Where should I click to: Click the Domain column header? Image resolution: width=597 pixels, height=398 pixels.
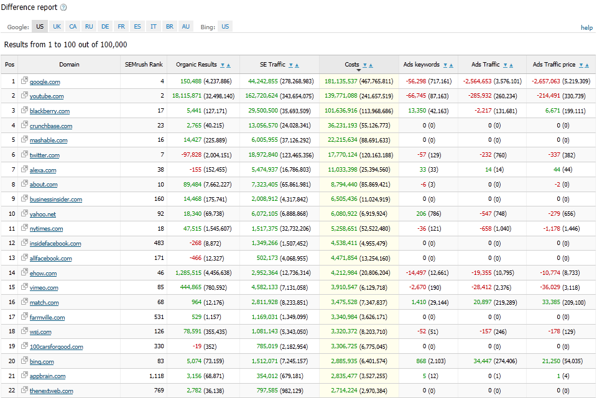click(x=69, y=65)
